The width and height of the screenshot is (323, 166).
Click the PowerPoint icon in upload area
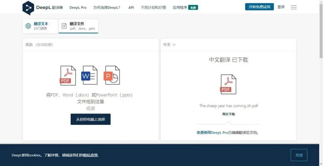click(x=112, y=75)
